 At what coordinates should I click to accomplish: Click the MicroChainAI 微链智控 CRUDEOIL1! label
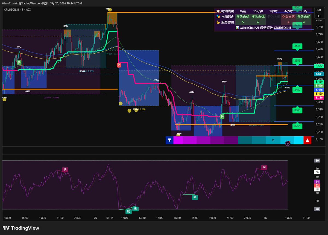coord(265,28)
